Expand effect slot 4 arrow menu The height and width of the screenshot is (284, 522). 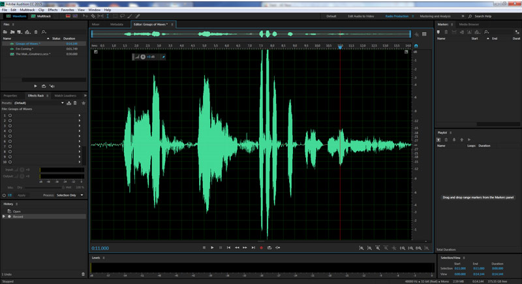(x=80, y=131)
